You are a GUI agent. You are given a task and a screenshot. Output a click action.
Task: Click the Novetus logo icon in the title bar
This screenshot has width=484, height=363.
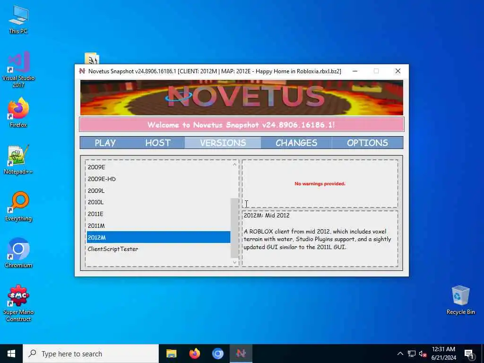point(82,71)
